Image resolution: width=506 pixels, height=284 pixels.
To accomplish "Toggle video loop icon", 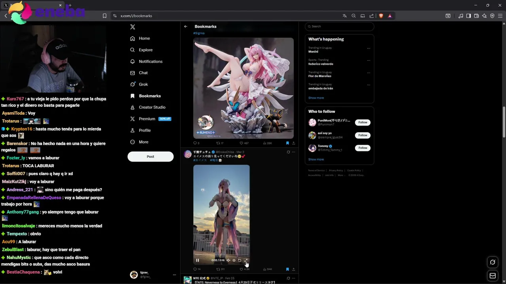I will click(240, 260).
